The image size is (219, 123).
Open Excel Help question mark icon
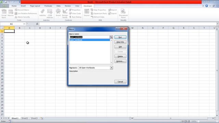[x=207, y=6]
